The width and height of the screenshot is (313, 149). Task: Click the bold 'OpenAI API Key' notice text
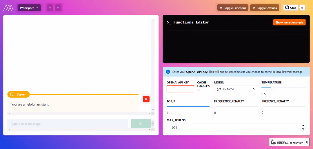coord(197,72)
